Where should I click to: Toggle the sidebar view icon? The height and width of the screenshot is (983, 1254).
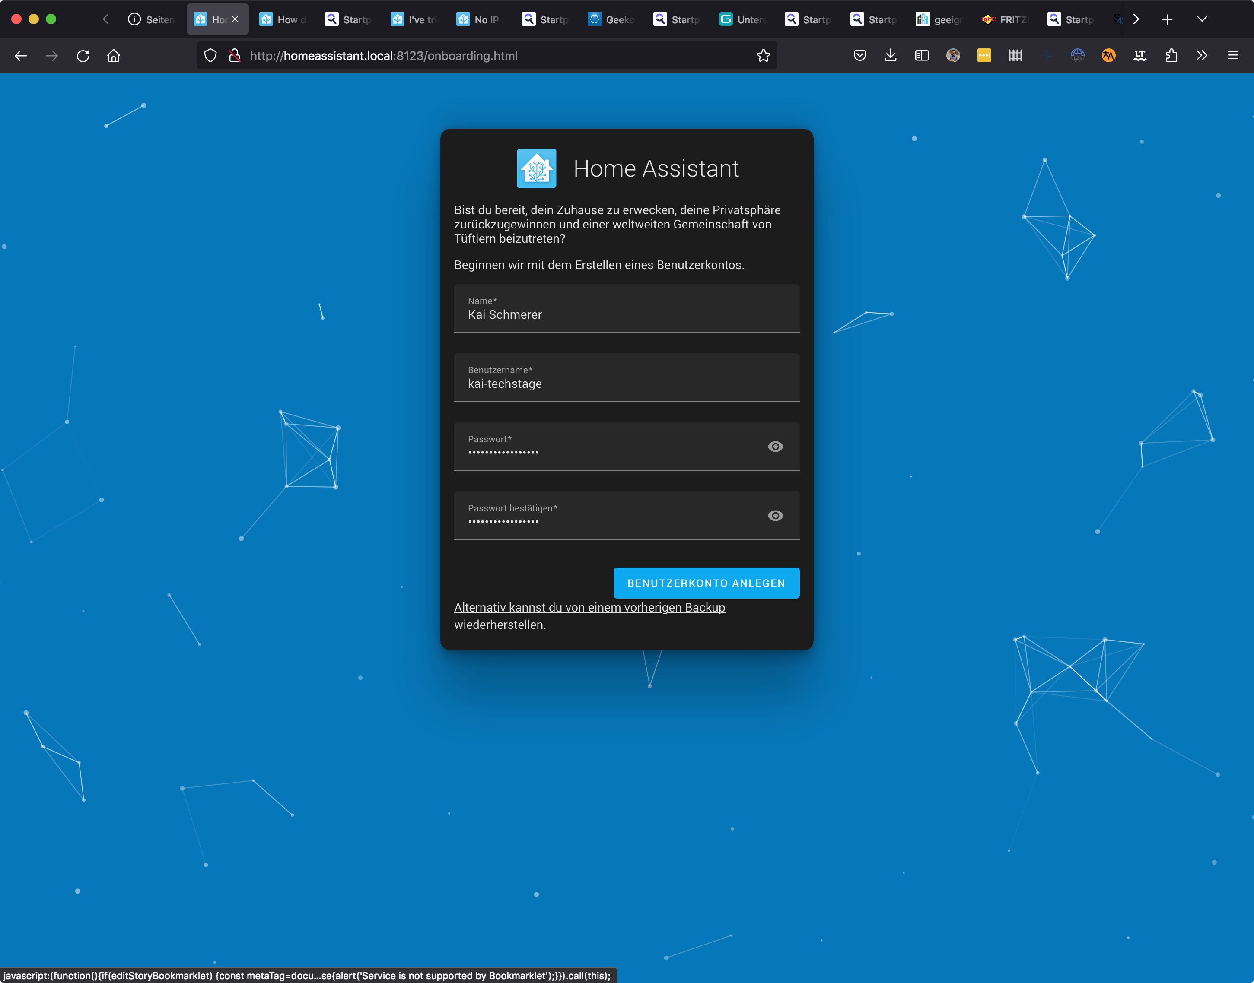[x=921, y=56]
